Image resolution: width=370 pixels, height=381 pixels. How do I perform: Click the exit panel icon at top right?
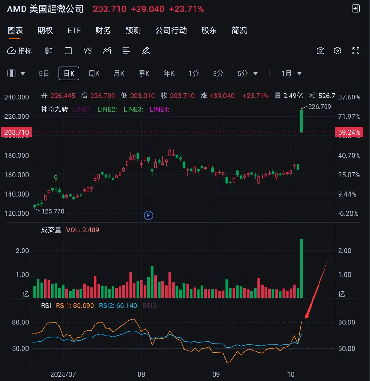[355, 9]
